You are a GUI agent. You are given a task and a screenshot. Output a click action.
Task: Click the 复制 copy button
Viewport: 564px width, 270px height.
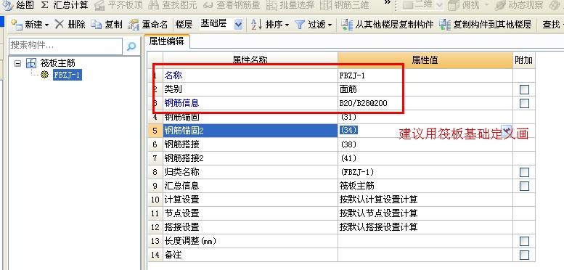pyautogui.click(x=107, y=25)
